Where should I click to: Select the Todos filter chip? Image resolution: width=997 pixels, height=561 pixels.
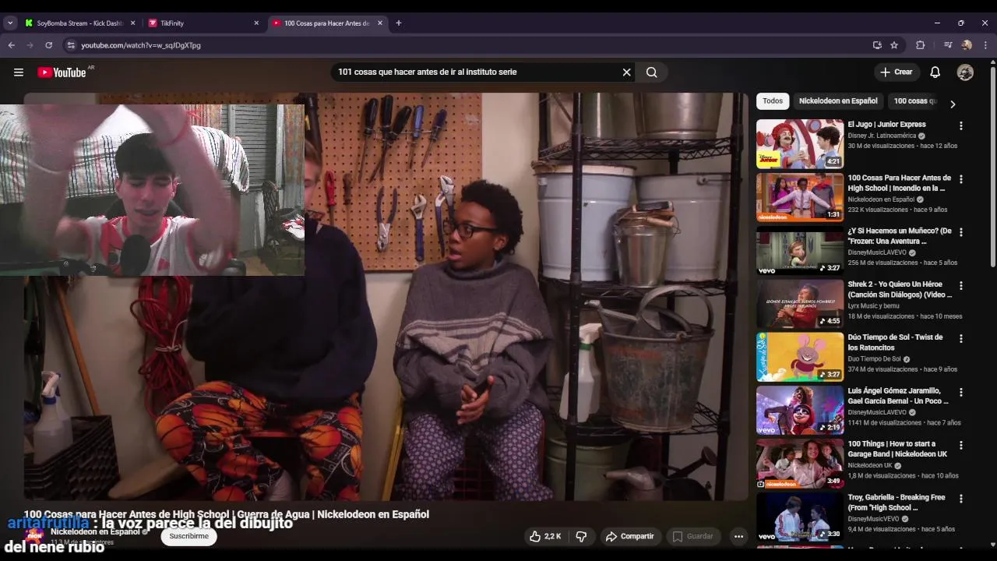(x=773, y=101)
